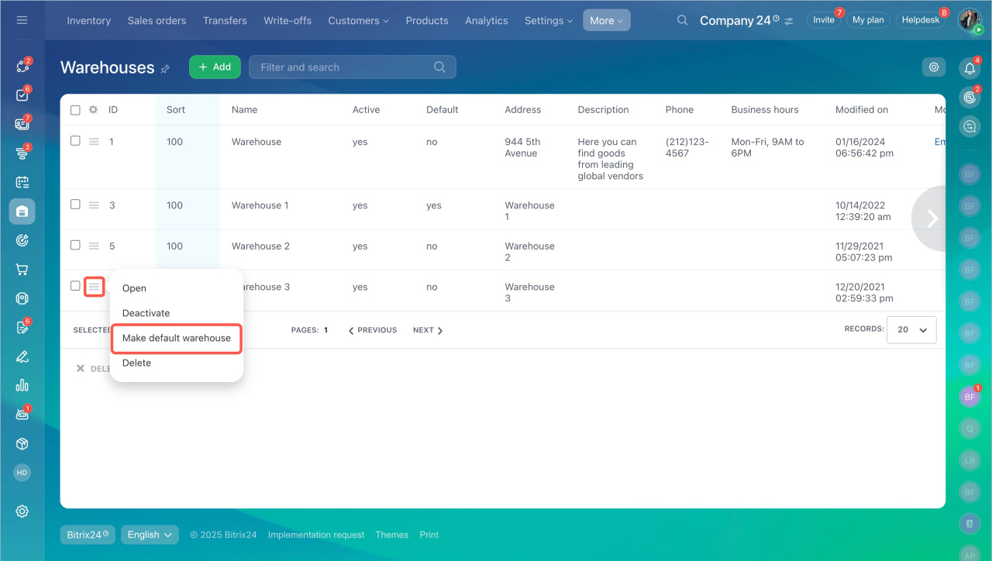The height and width of the screenshot is (561, 992).
Task: Go to the Products tab
Action: [427, 21]
